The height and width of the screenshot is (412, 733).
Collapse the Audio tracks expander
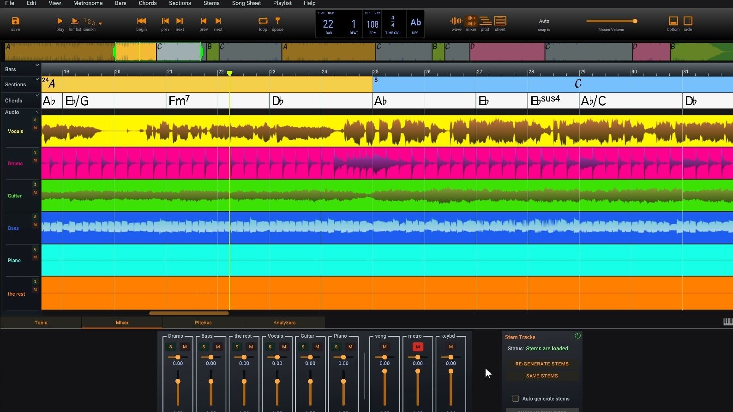(x=37, y=112)
